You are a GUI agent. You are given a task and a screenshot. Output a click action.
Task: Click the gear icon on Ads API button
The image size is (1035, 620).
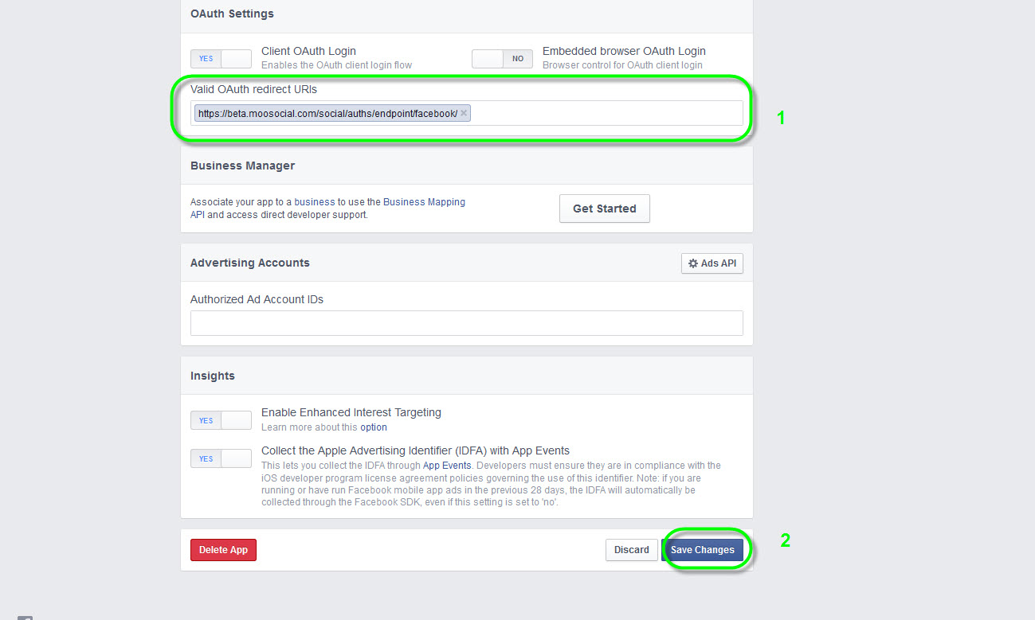692,263
